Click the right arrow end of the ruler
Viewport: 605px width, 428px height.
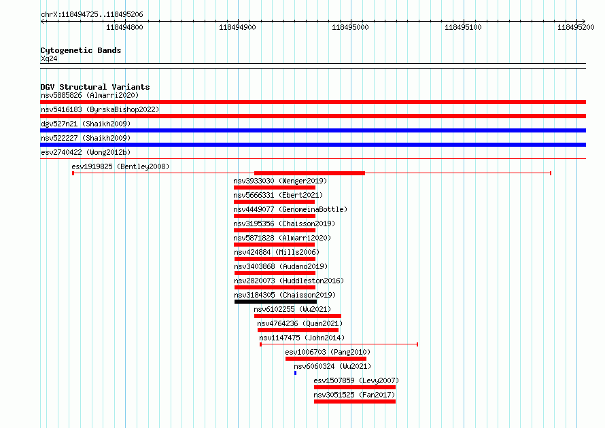tap(584, 21)
